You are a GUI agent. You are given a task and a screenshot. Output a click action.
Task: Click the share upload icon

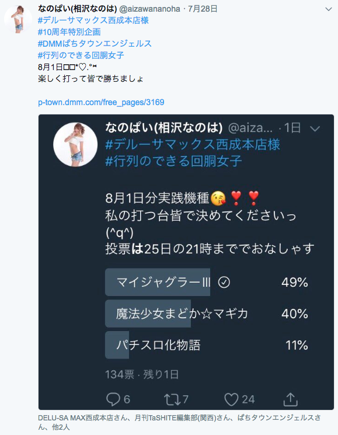290,399
